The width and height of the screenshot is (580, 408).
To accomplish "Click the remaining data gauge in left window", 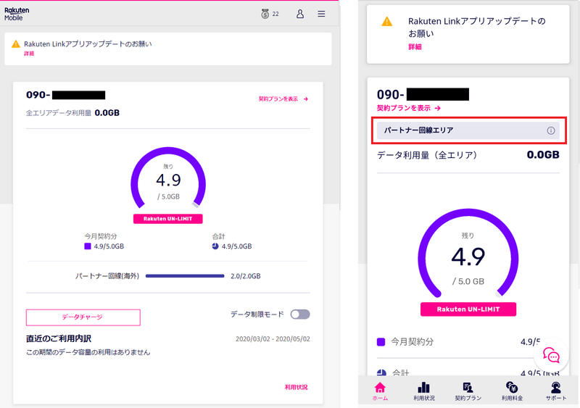I will click(168, 178).
